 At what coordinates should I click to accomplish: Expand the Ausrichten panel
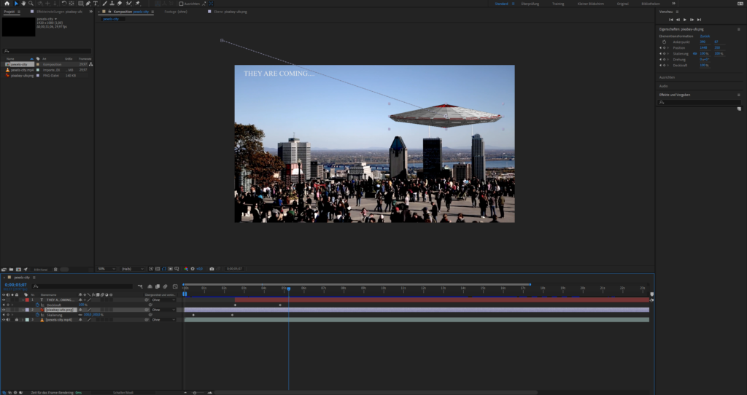click(667, 77)
